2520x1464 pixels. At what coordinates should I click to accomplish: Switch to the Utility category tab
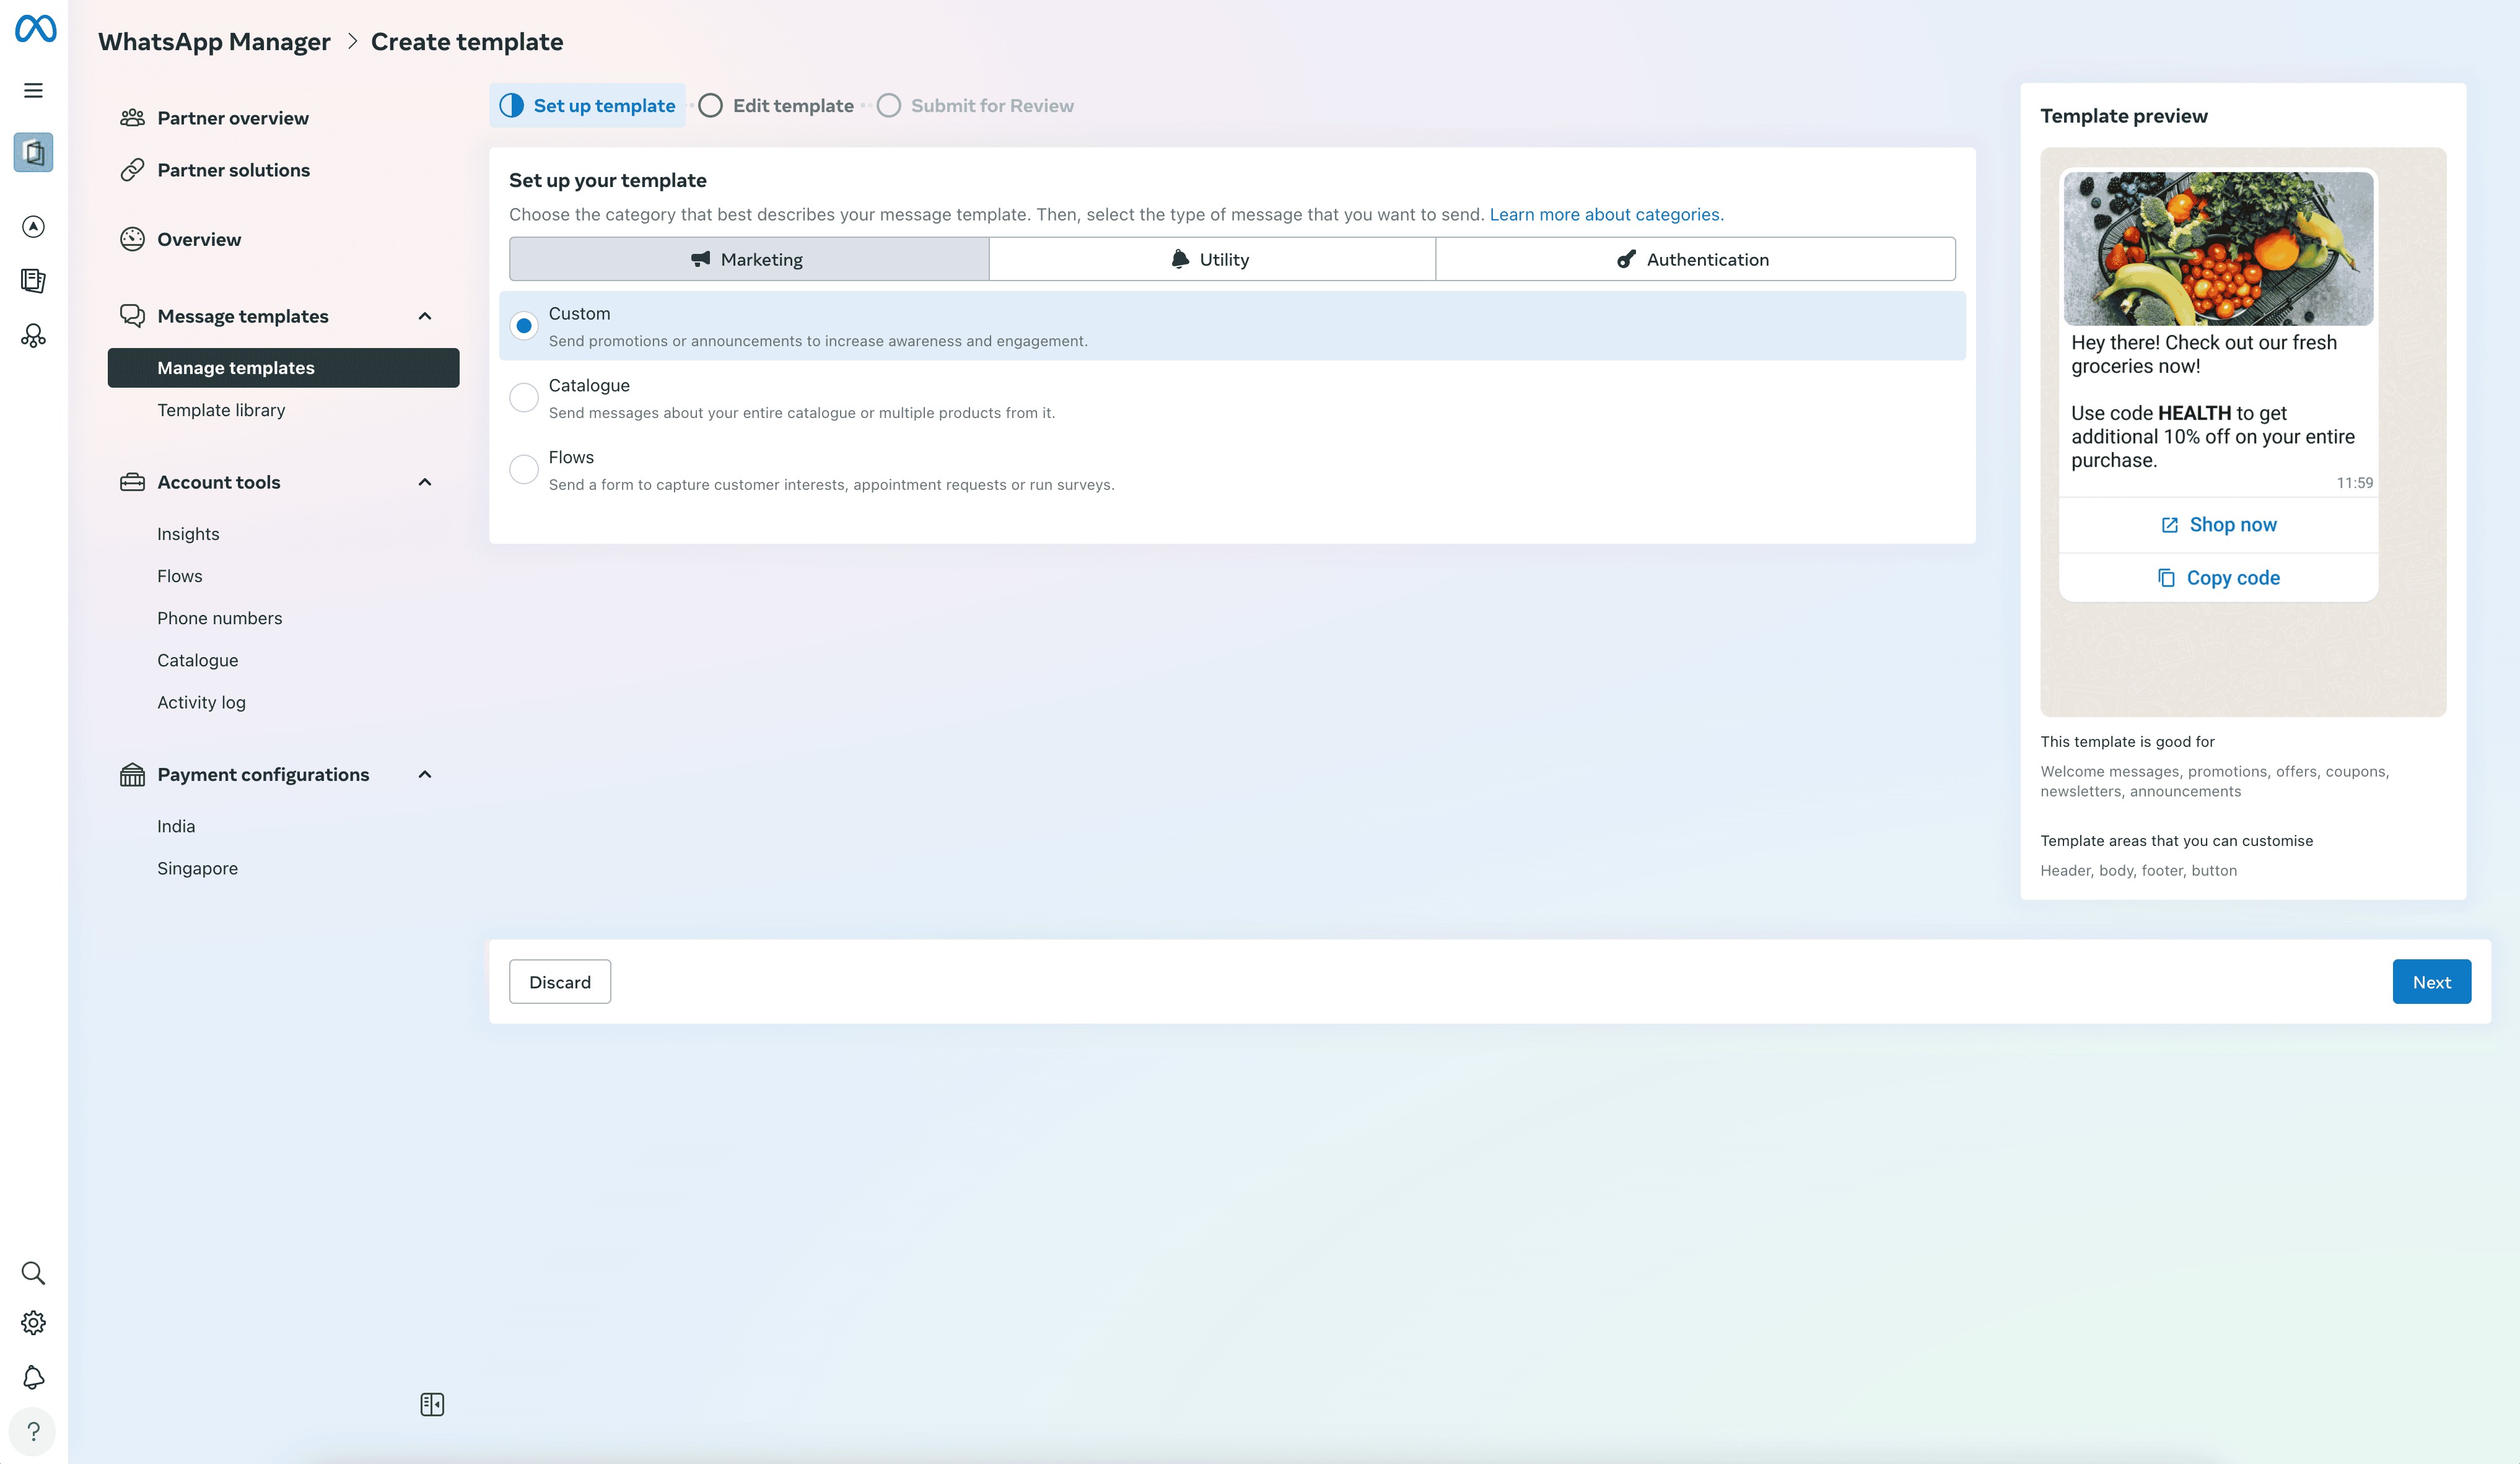pos(1212,259)
